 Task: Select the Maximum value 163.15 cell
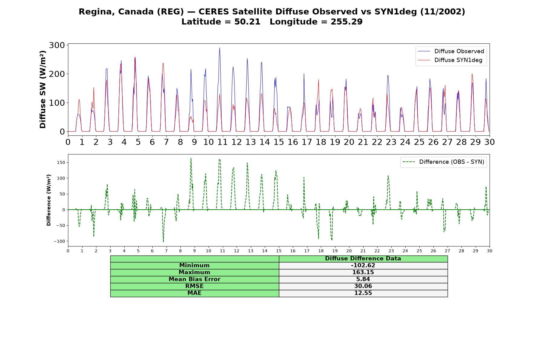[363, 272]
